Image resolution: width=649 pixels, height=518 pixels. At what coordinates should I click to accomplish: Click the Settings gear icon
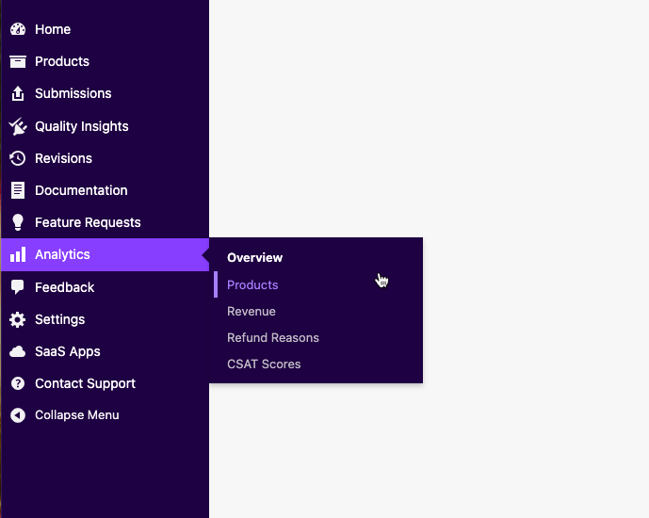click(17, 319)
